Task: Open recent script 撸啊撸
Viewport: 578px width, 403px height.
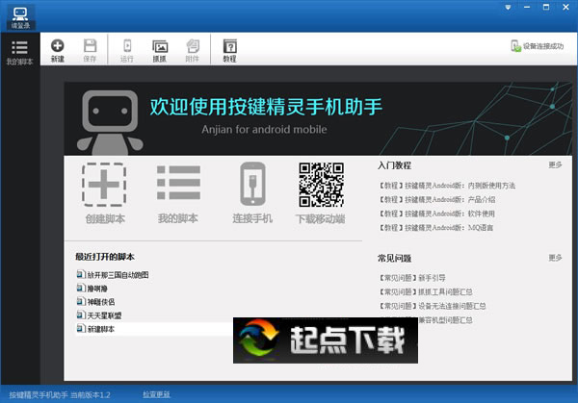Action: (92, 289)
